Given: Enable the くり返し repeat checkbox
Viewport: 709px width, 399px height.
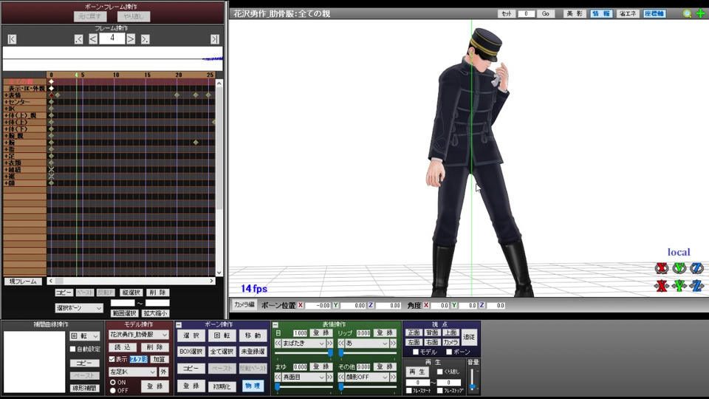Looking at the screenshot, I should [439, 372].
